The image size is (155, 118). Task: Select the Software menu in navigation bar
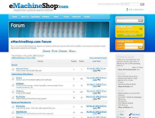pos(46,17)
